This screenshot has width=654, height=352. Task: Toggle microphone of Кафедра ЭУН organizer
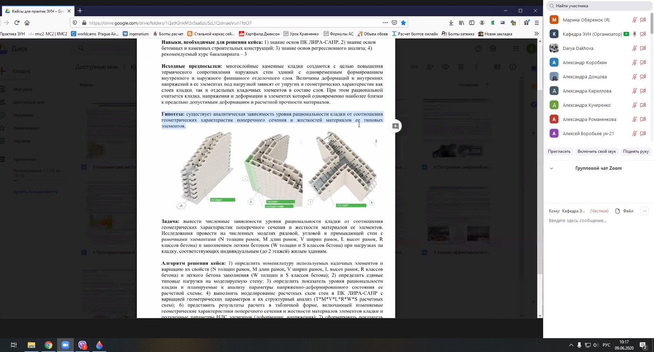click(x=634, y=34)
